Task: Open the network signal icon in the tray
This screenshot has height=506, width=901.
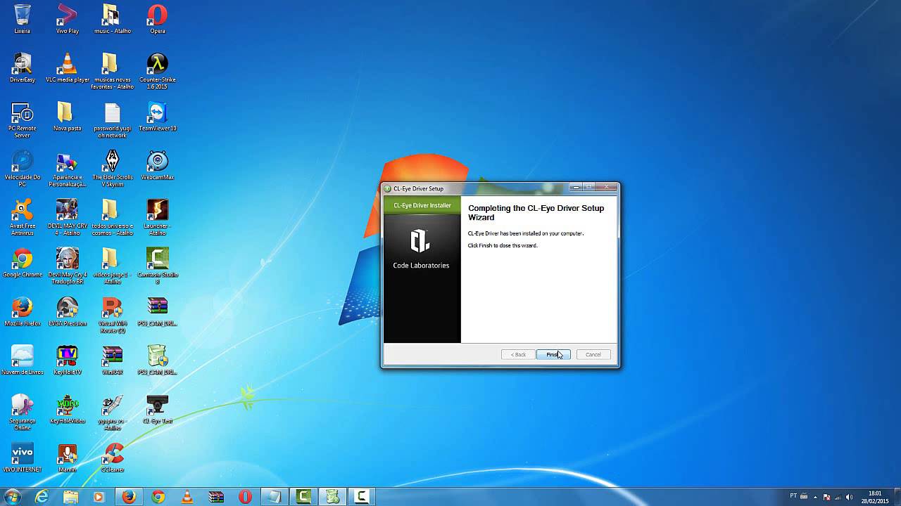Action: [838, 497]
